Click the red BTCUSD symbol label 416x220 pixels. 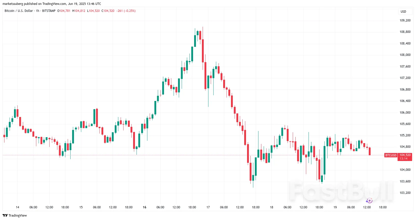pos(391,155)
